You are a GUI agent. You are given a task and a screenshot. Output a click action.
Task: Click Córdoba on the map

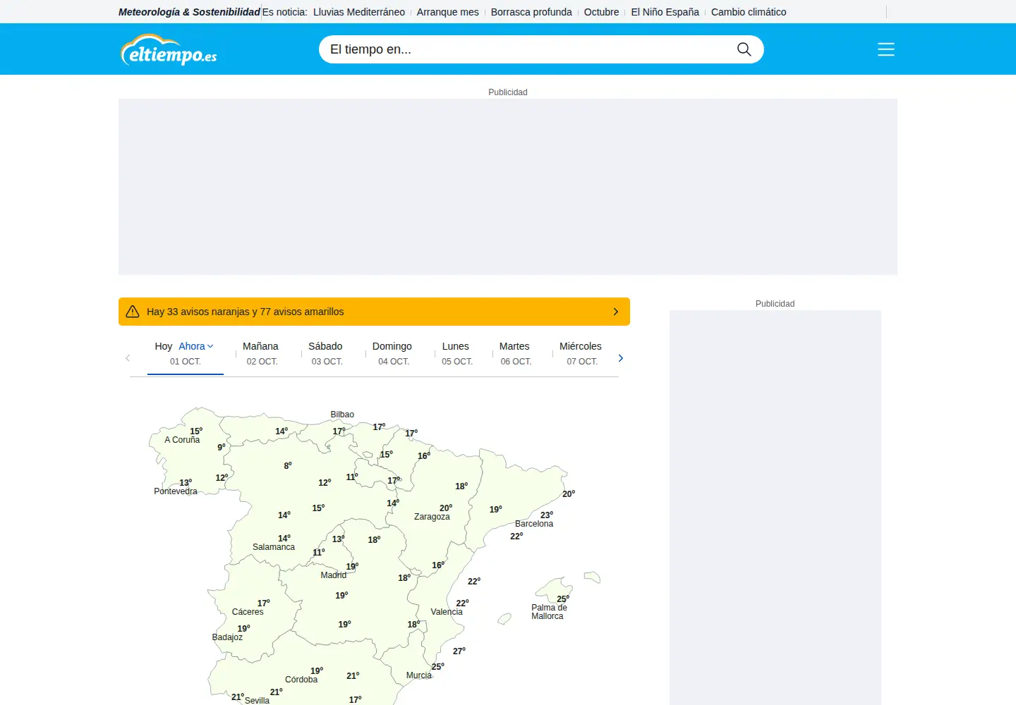(301, 680)
